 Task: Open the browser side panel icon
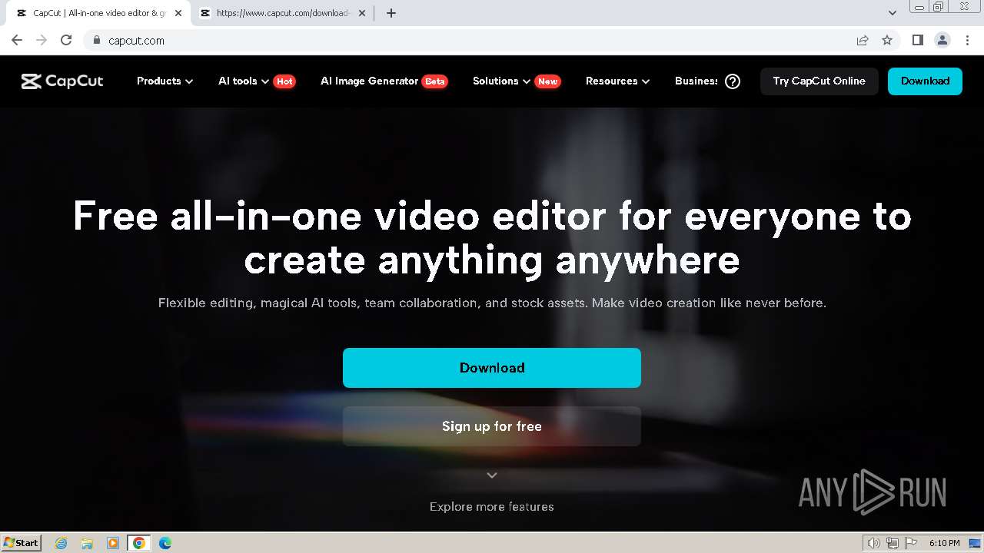click(917, 41)
